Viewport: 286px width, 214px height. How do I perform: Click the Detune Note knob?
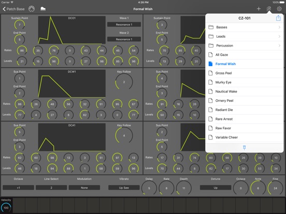[258, 188]
